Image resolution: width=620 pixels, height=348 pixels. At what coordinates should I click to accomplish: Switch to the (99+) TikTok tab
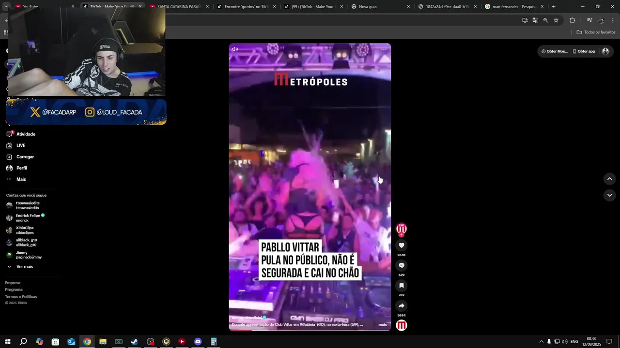[313, 6]
